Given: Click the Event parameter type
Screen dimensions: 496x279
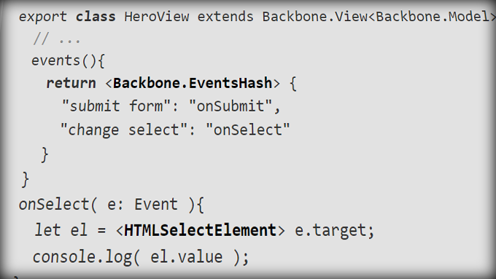Looking at the screenshot, I should (x=155, y=204).
